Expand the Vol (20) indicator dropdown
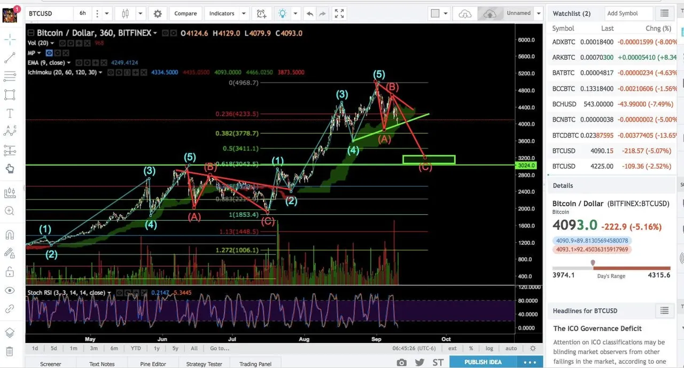The height and width of the screenshot is (368, 684). coord(53,43)
